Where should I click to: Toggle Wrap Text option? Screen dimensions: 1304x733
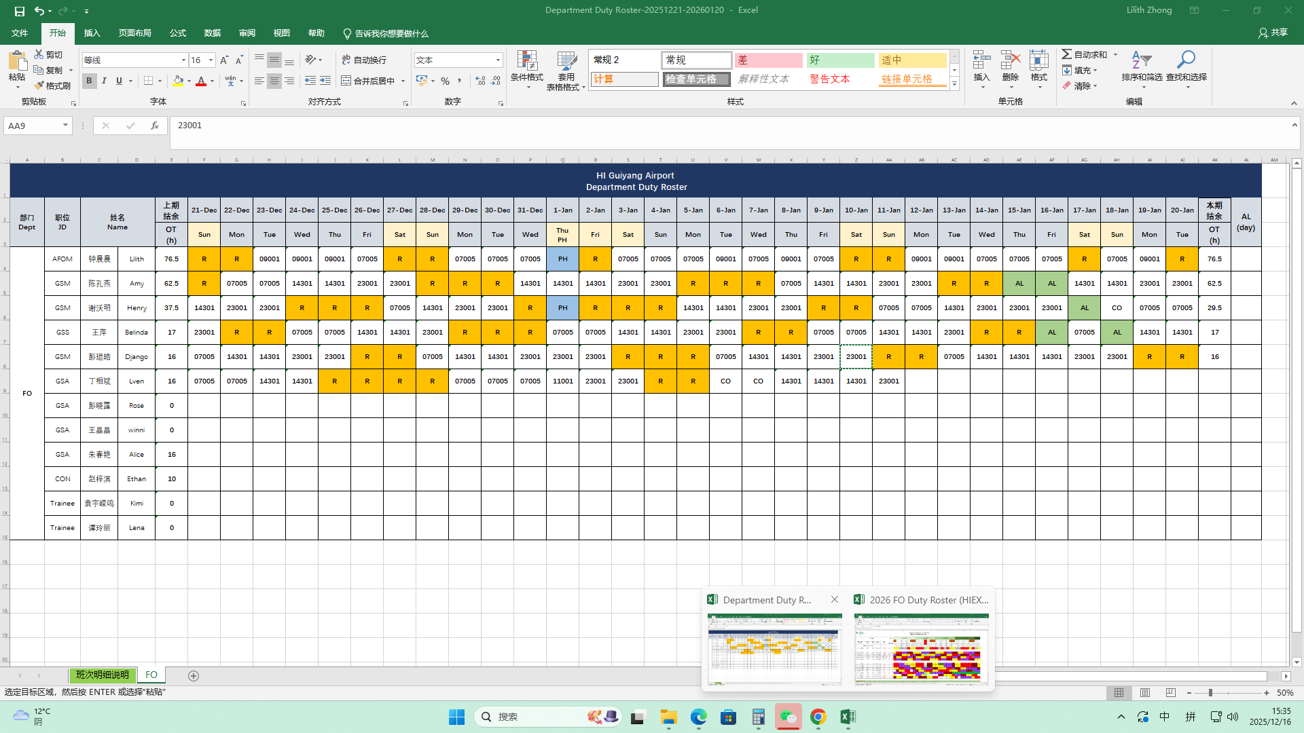363,60
